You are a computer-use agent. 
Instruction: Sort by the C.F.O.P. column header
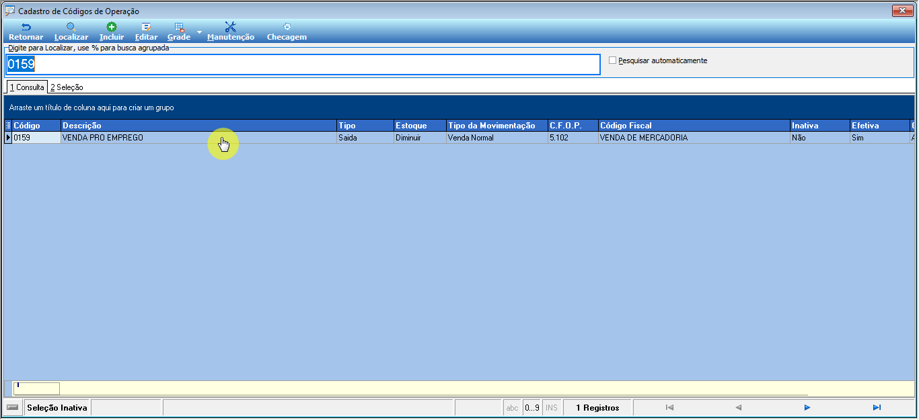point(573,126)
